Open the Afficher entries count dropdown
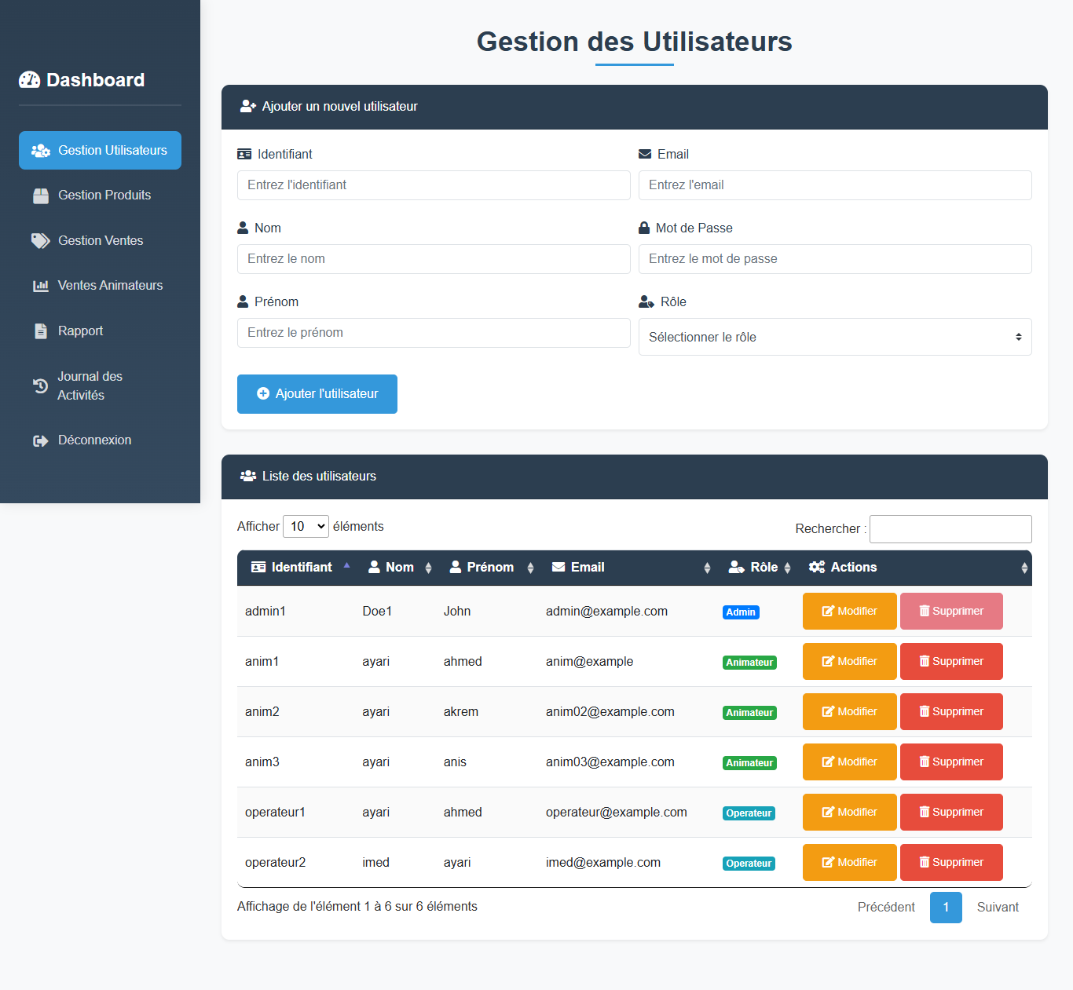The height and width of the screenshot is (990, 1073). [x=306, y=527]
